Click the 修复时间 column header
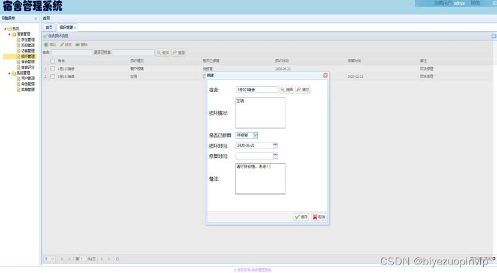Screen dimensions: 497x273 click(354, 61)
